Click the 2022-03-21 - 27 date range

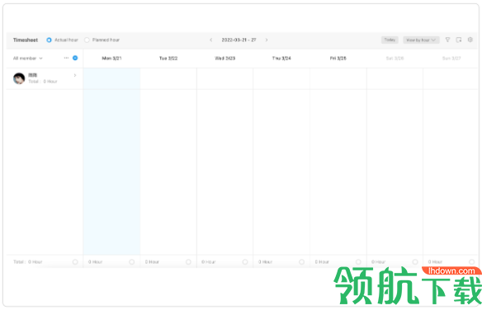click(x=239, y=40)
